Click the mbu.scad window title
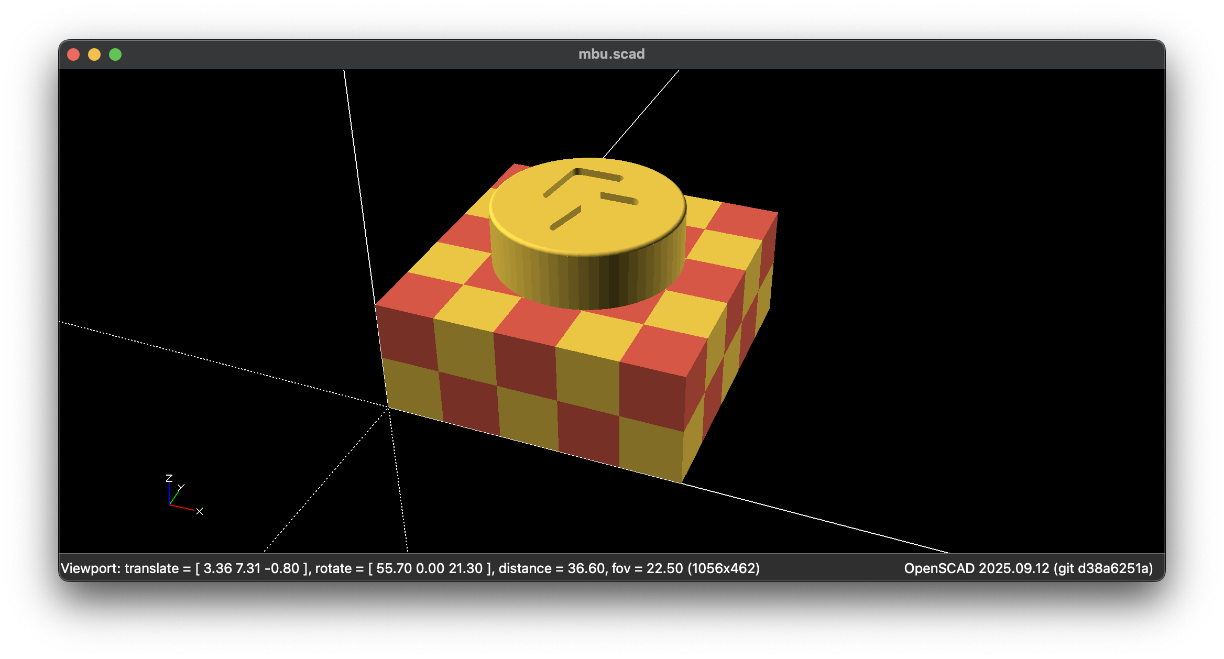This screenshot has height=659, width=1224. click(611, 54)
